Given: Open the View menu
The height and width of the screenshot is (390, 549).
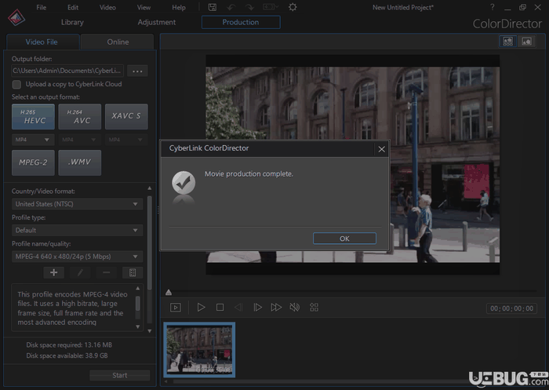Looking at the screenshot, I should pos(144,7).
